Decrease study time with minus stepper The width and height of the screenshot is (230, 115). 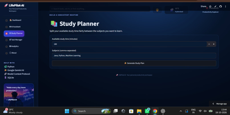point(209,44)
